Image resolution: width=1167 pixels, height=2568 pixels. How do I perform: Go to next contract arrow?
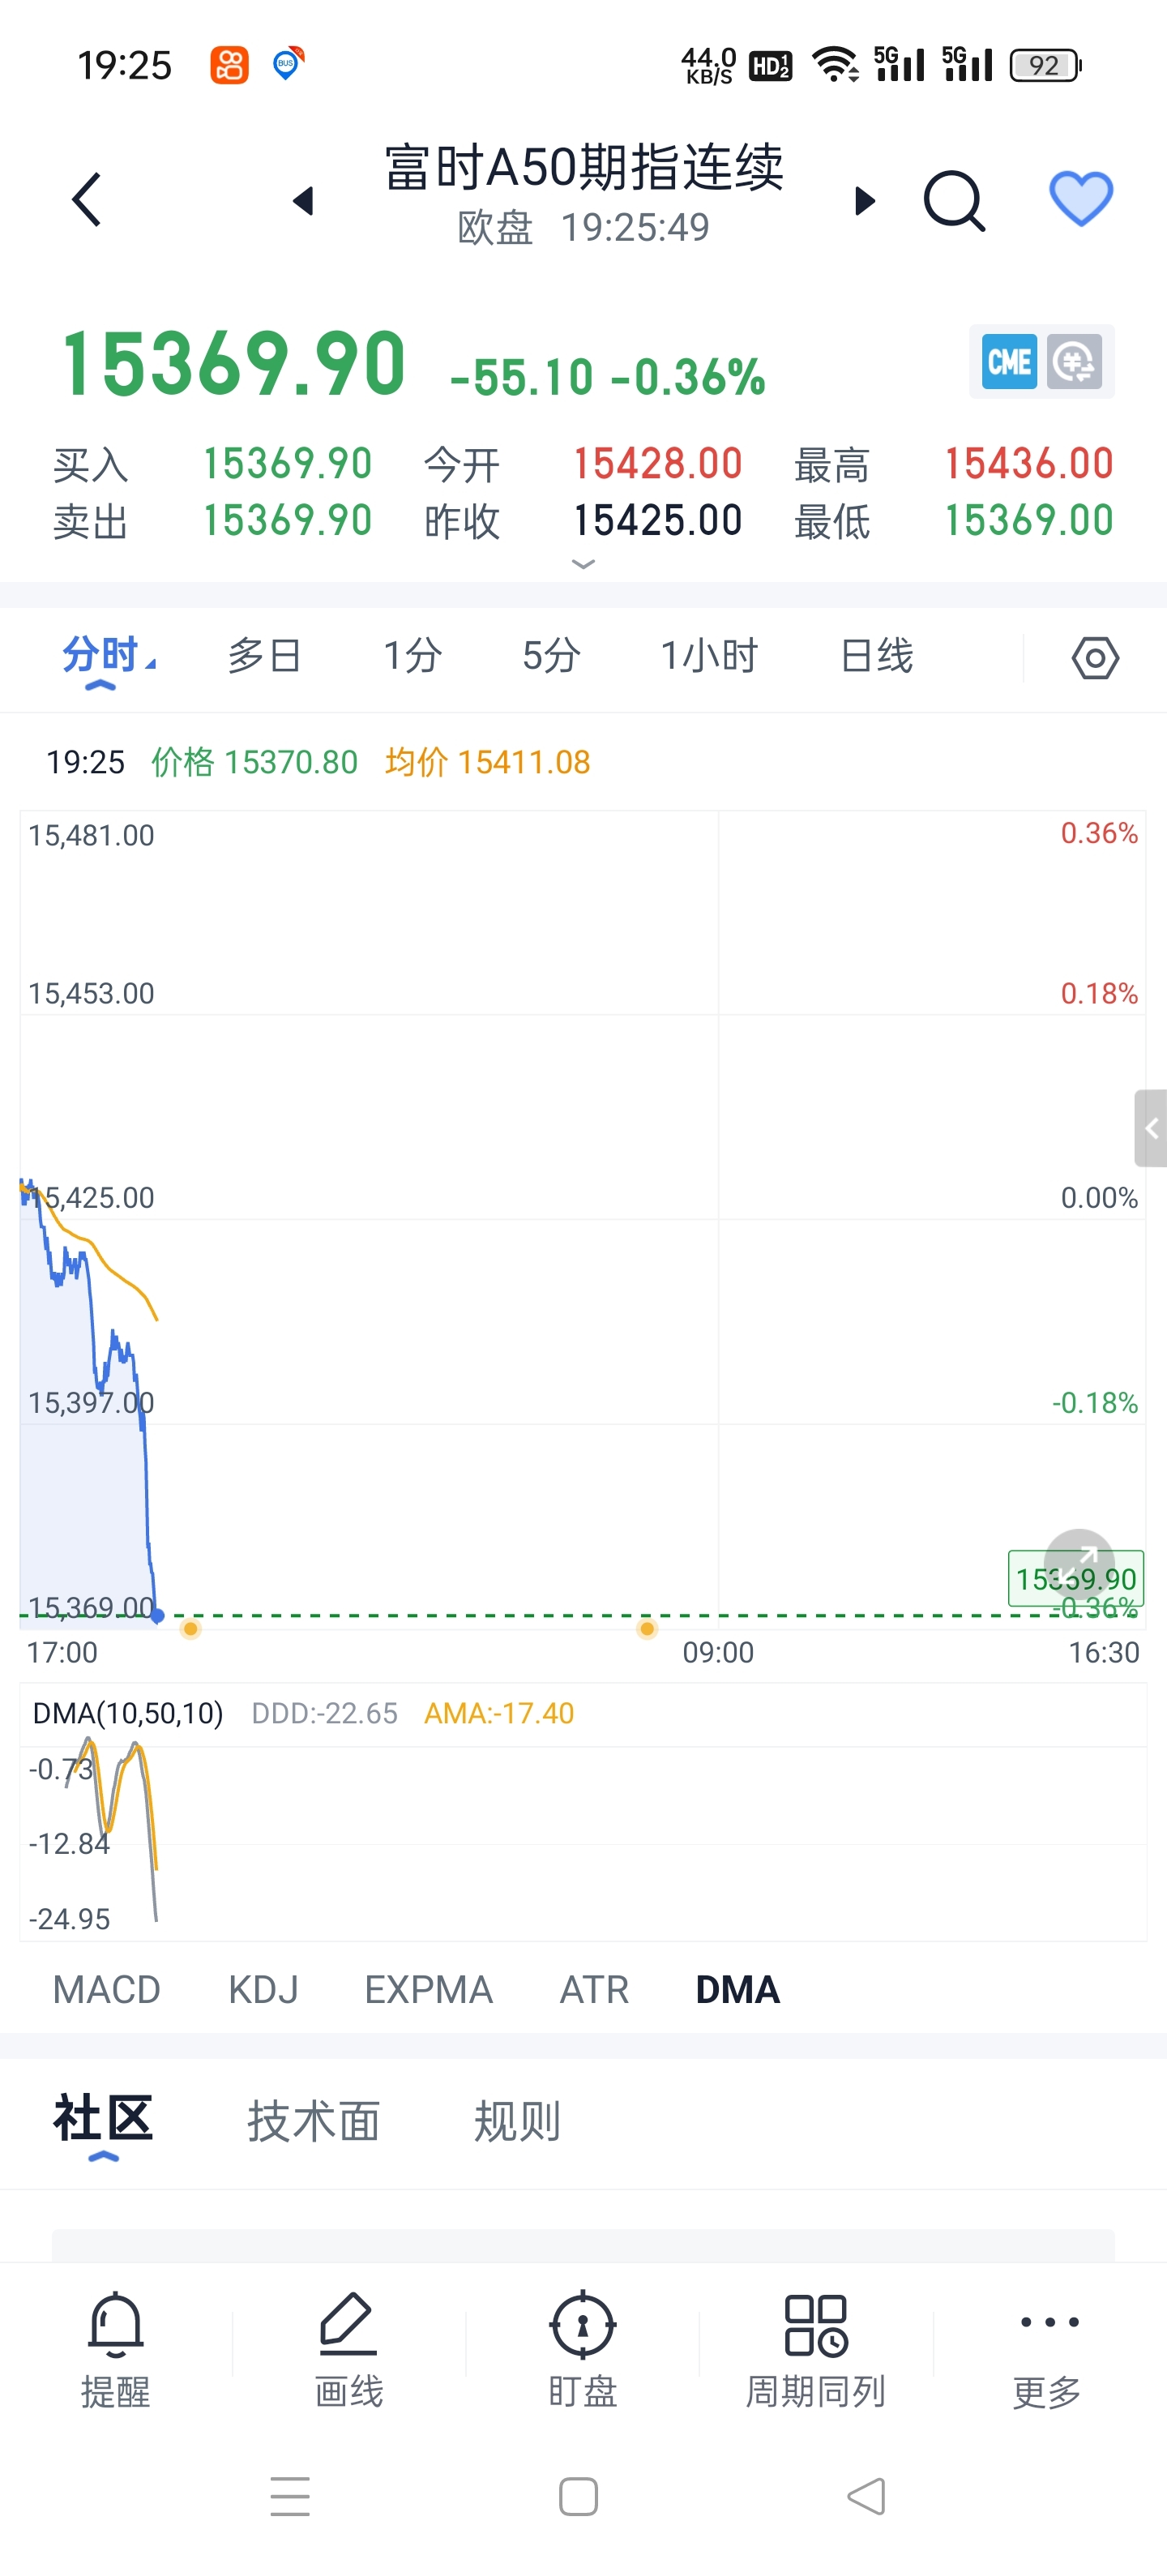click(864, 201)
